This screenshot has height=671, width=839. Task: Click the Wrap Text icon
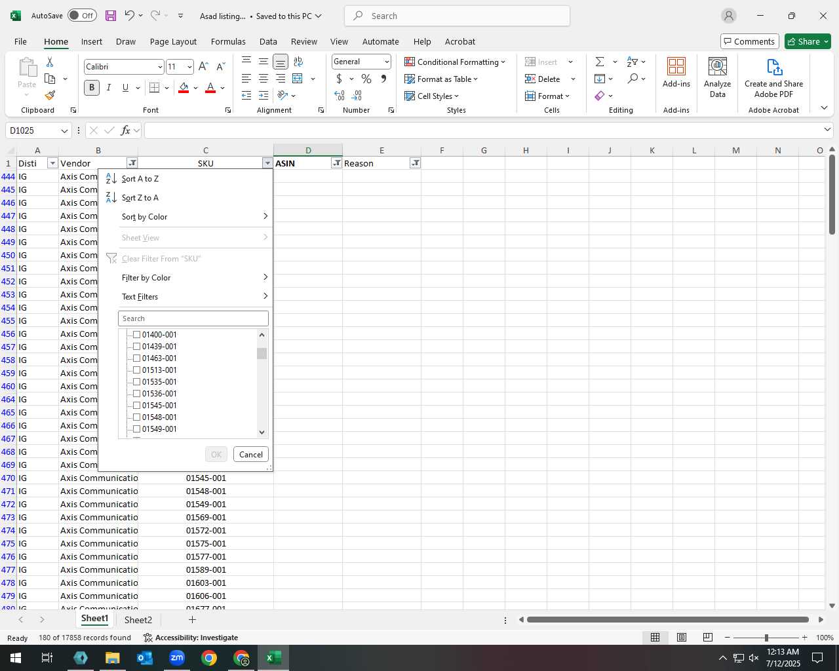tap(298, 62)
